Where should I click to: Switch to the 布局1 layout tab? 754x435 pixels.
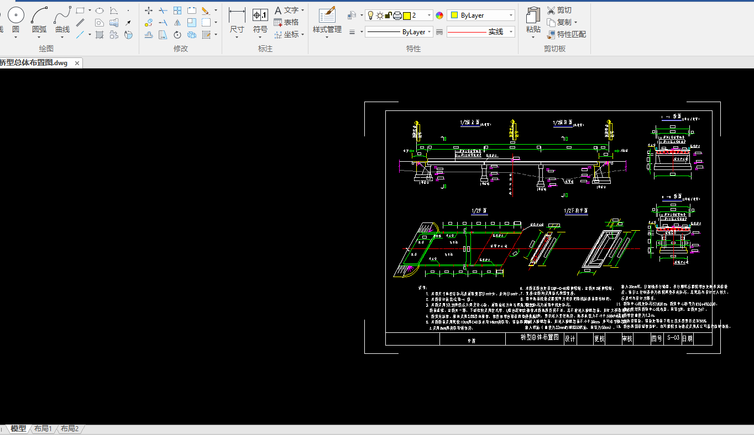43,429
